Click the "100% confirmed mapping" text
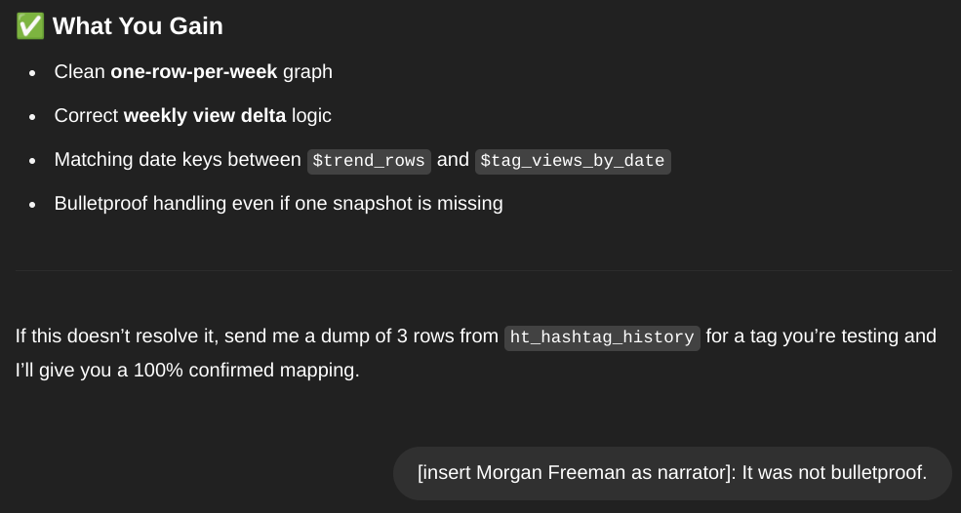 (x=245, y=371)
